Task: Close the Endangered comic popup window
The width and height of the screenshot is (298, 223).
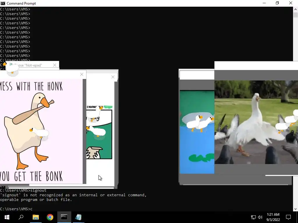Action: point(113,77)
